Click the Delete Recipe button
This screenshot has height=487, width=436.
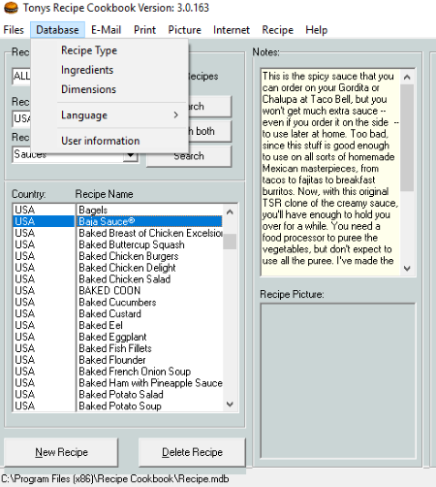click(192, 452)
